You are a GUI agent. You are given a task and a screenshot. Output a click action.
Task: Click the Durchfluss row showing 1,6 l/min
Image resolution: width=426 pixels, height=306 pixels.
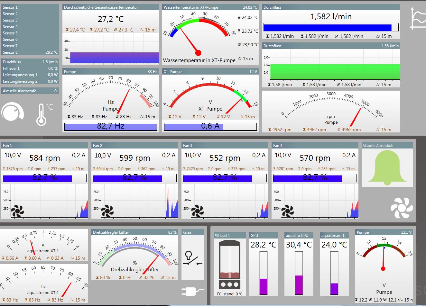(30, 62)
